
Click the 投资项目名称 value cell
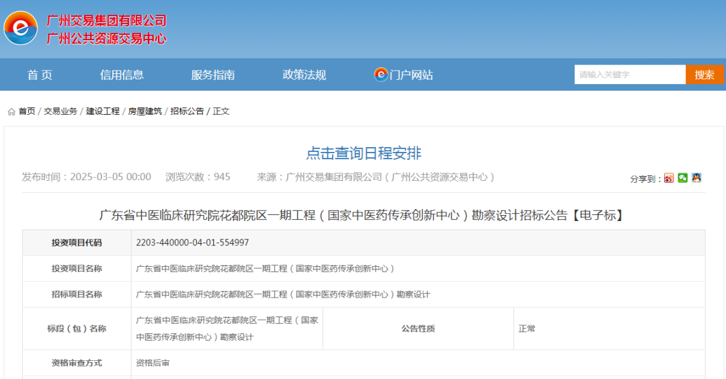[418, 268]
